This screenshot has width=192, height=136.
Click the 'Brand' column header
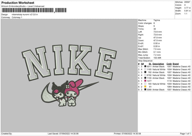tap(176, 64)
